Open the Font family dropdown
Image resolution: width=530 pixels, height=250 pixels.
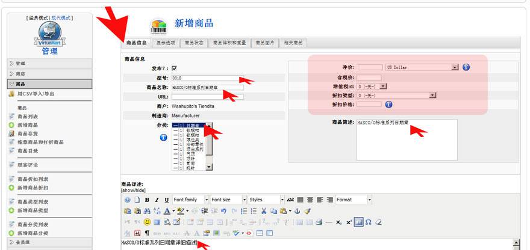(x=191, y=200)
